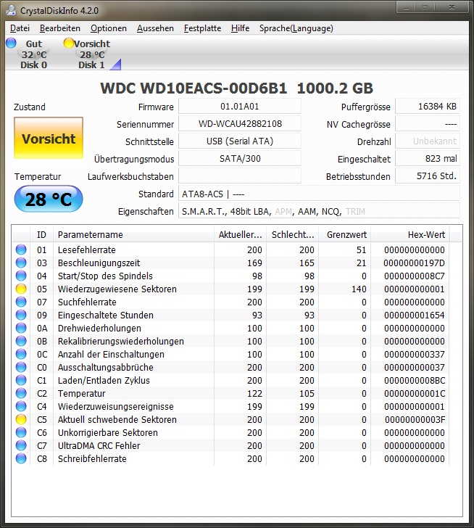
Task: Click Grenzwert value 140
Action: [359, 289]
